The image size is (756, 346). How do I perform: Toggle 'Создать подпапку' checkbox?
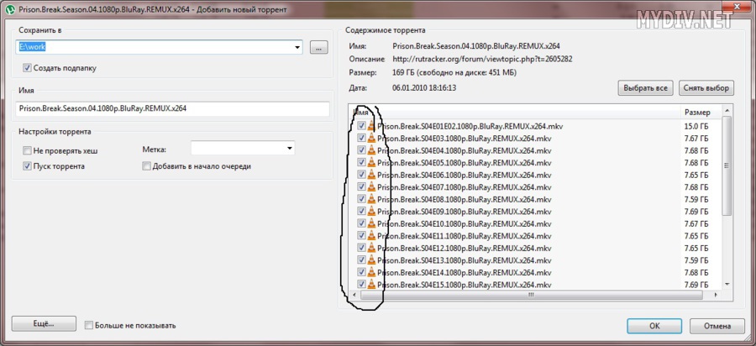(27, 68)
